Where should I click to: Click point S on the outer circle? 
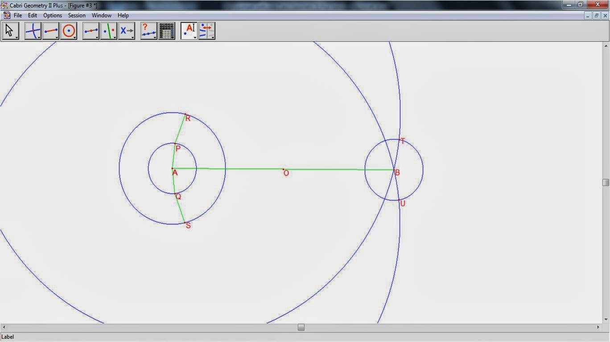point(185,222)
